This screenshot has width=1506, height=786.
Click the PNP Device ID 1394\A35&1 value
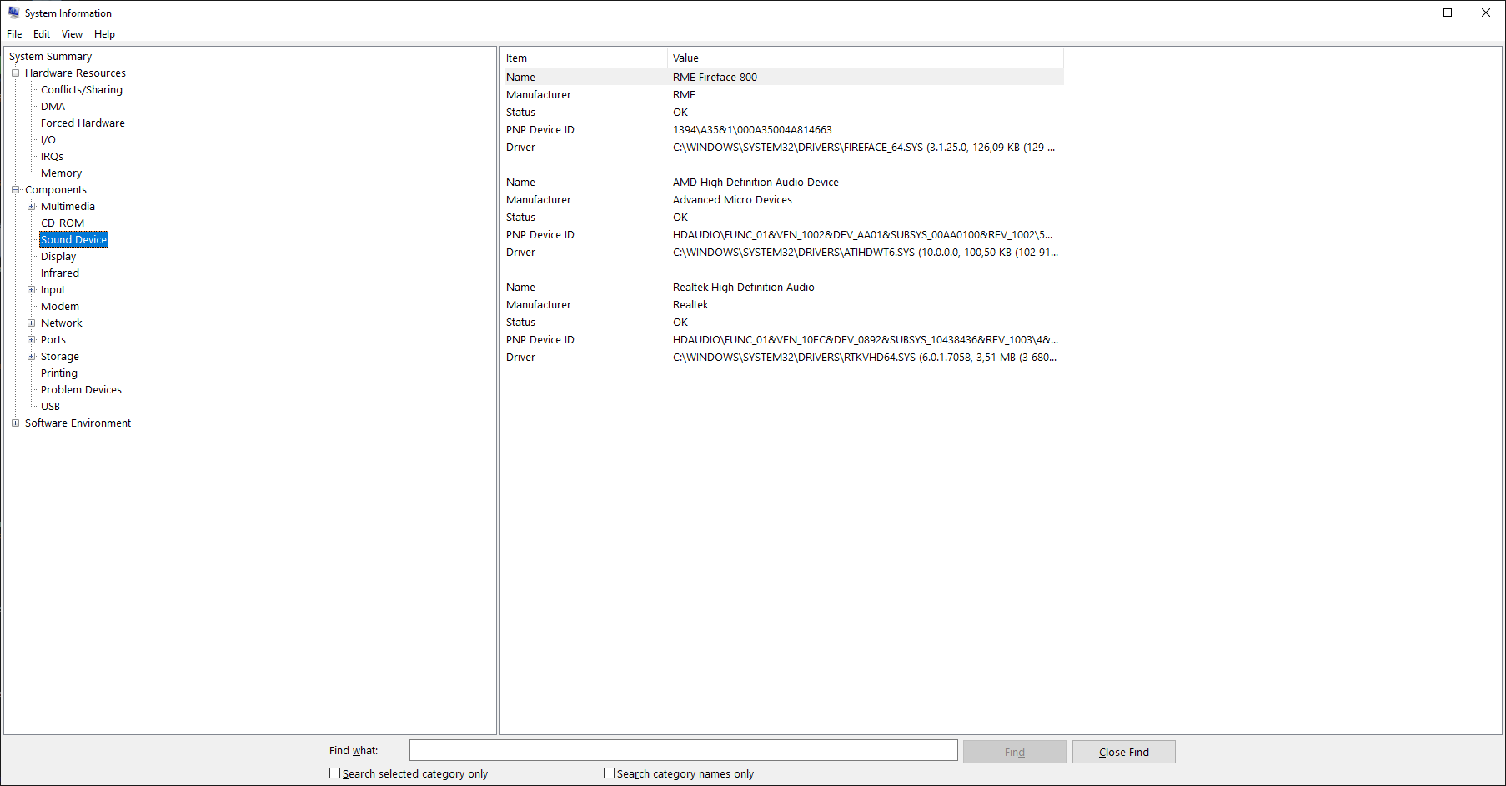[x=752, y=129]
